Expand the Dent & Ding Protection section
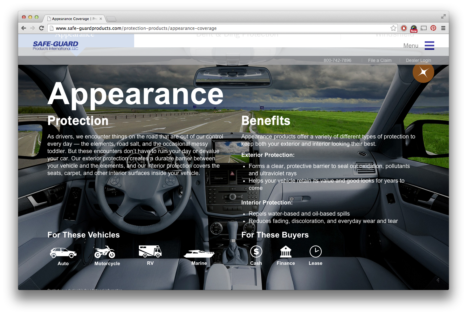 pyautogui.click(x=237, y=34)
